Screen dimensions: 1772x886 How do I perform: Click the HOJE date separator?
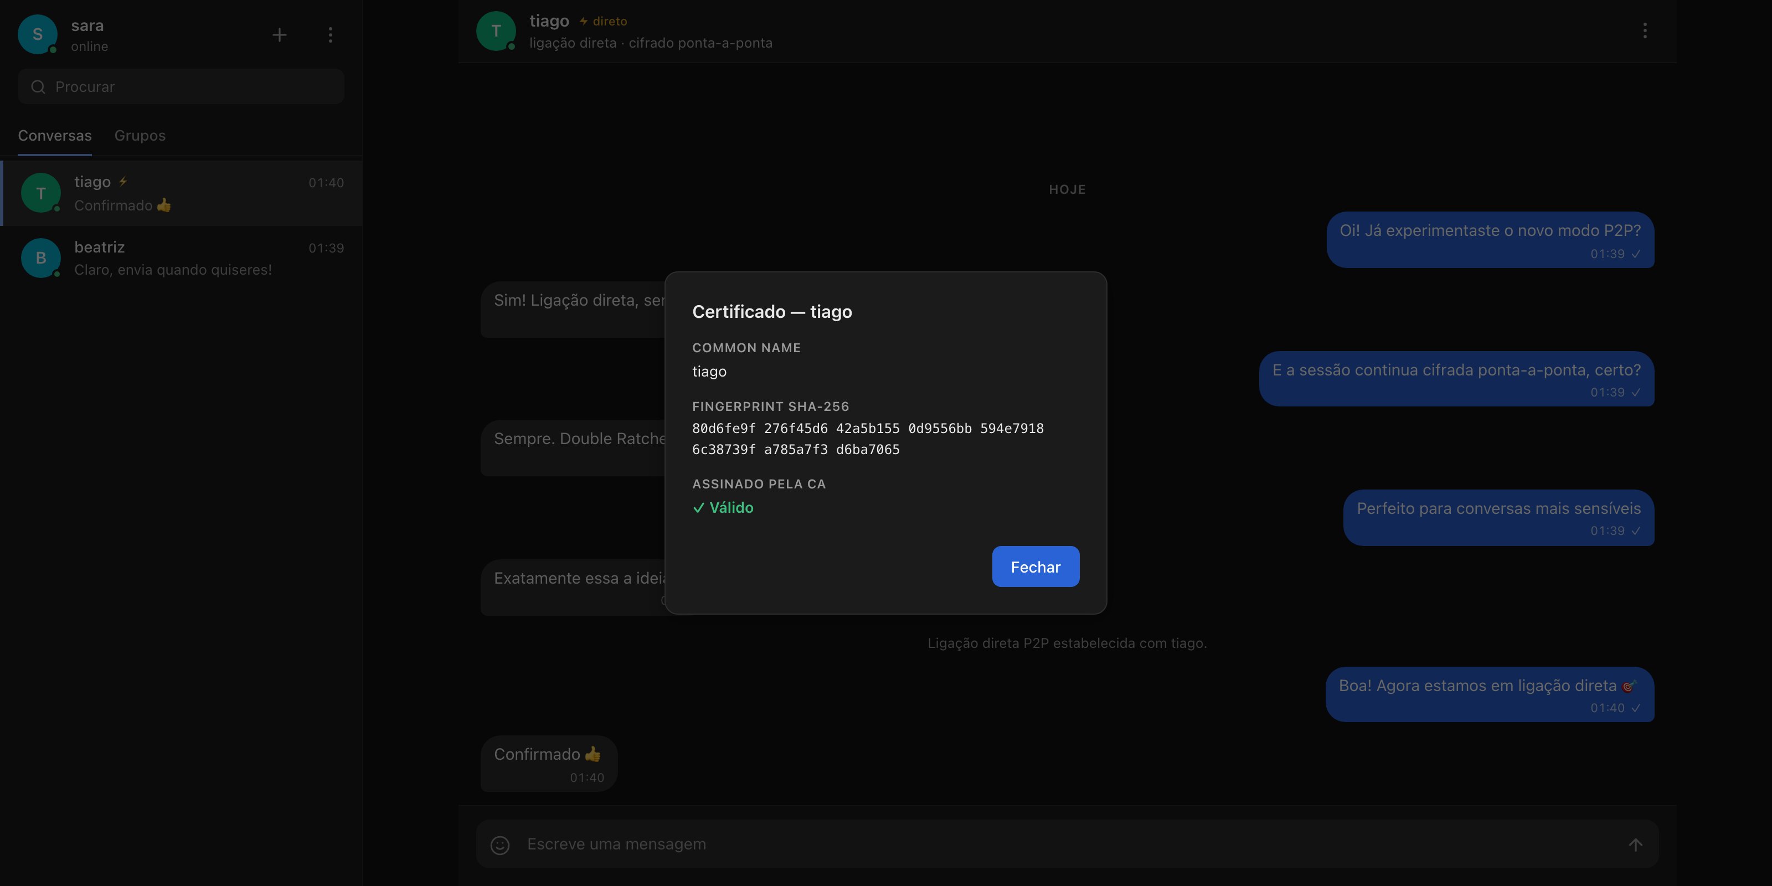tap(1067, 189)
